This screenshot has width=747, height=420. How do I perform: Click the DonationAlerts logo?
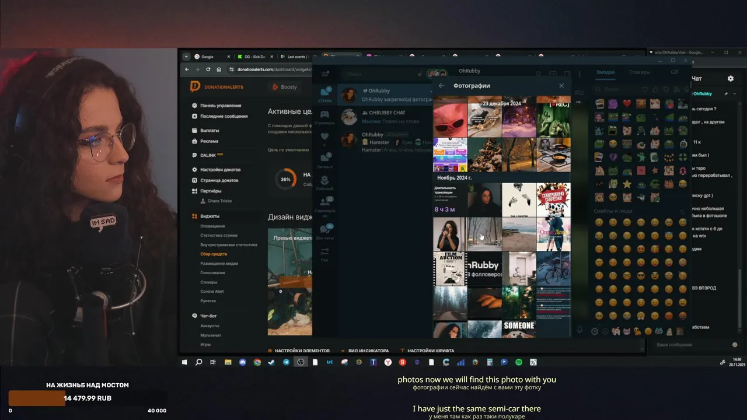pos(217,87)
